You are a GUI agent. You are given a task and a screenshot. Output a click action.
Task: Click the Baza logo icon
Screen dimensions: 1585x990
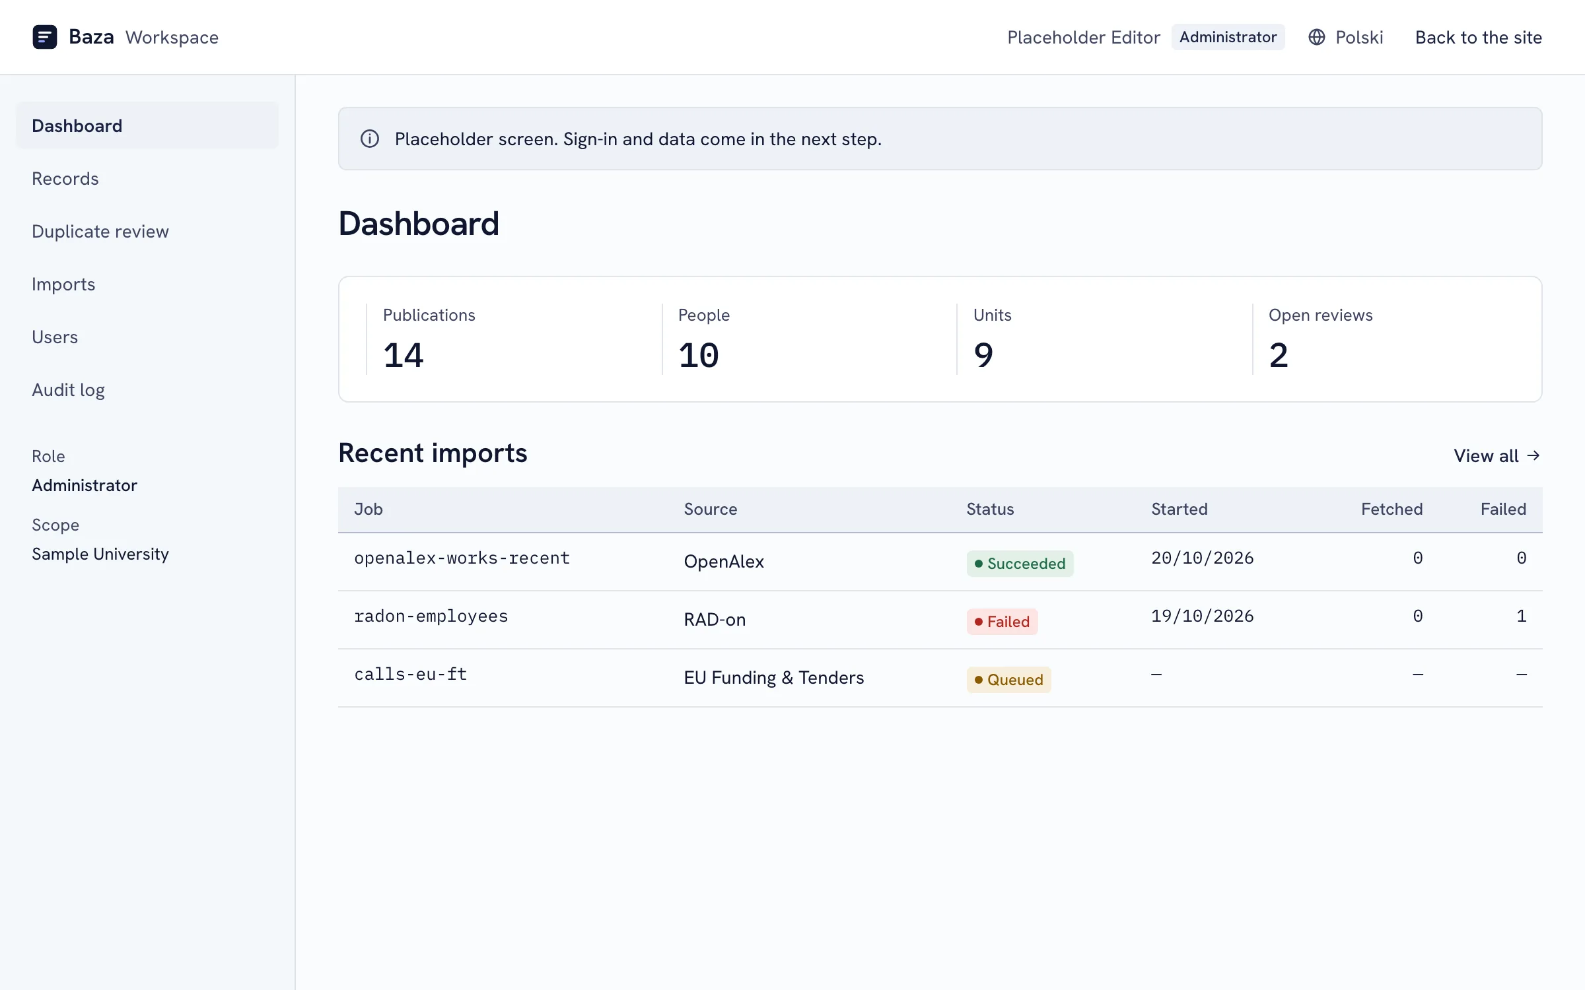[45, 37]
